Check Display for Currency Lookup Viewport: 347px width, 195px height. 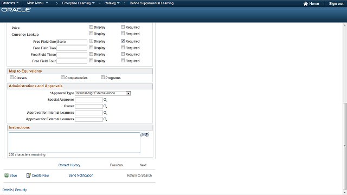pyautogui.click(x=91, y=34)
